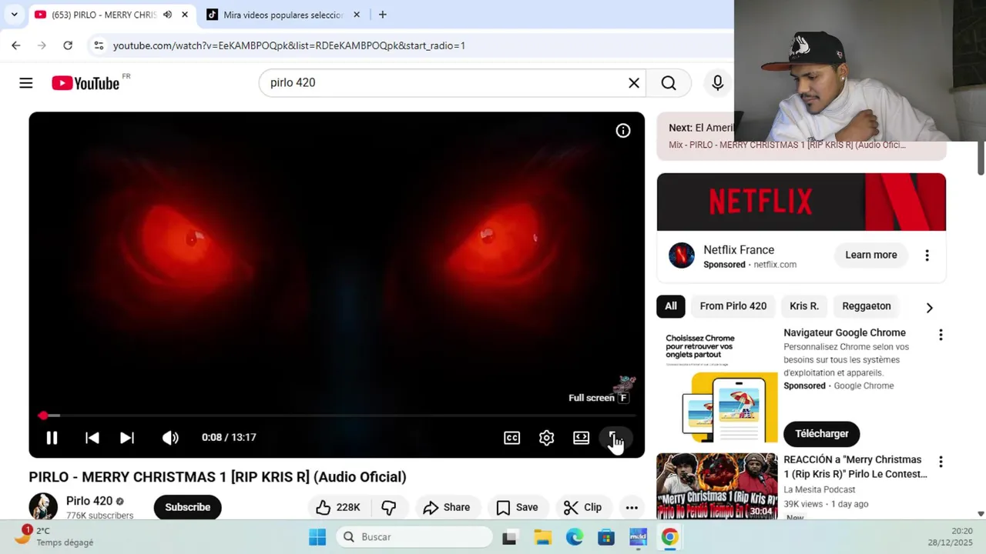Open Google Chrome ad options menu
This screenshot has width=986, height=554.
941,335
